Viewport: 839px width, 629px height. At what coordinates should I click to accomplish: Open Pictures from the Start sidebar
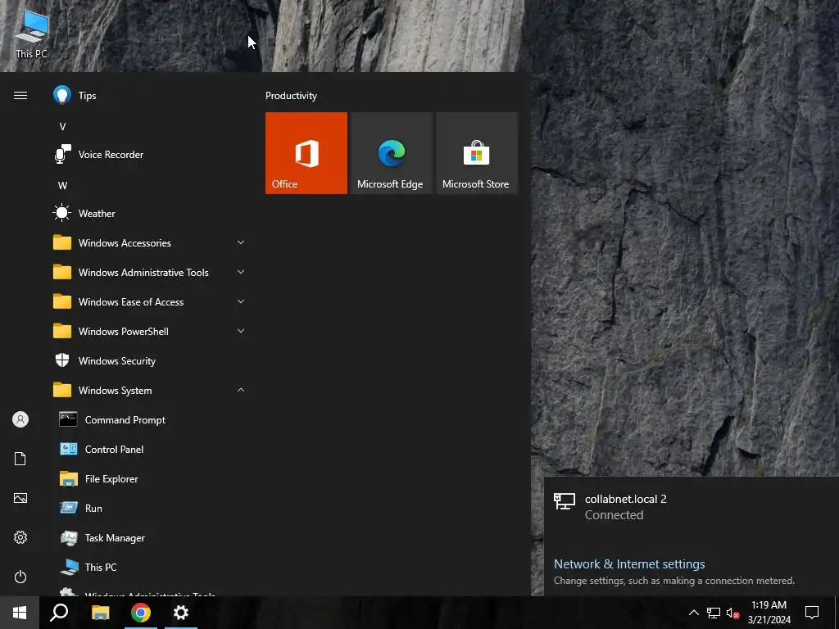point(20,498)
